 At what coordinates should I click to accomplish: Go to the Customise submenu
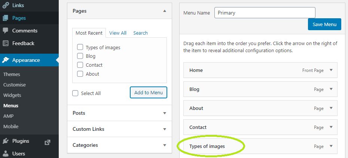click(15, 85)
